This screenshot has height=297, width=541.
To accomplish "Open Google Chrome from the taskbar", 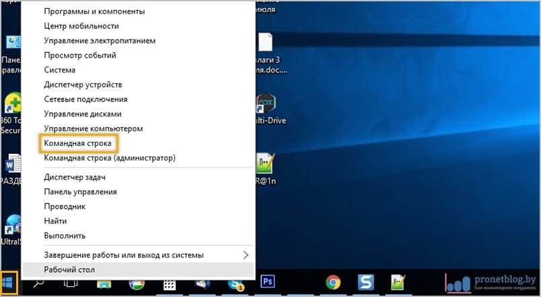I will (x=332, y=282).
